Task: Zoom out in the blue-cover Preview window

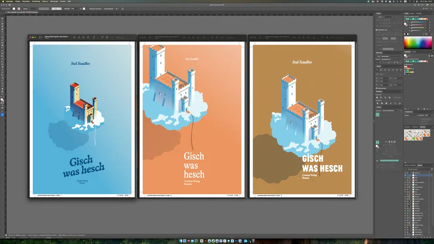Action: tap(79, 38)
